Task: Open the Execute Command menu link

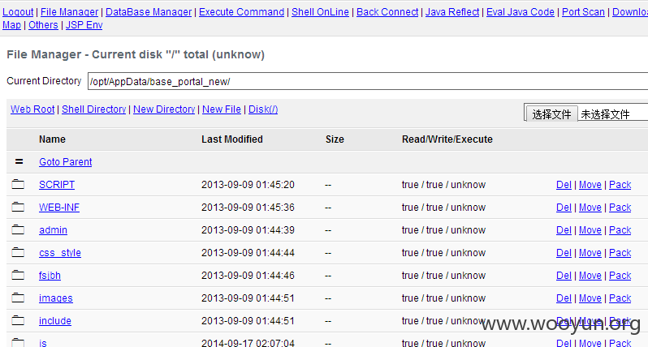Action: pyautogui.click(x=242, y=12)
